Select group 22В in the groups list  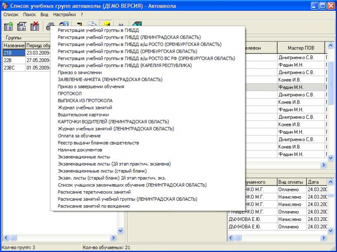(x=8, y=60)
